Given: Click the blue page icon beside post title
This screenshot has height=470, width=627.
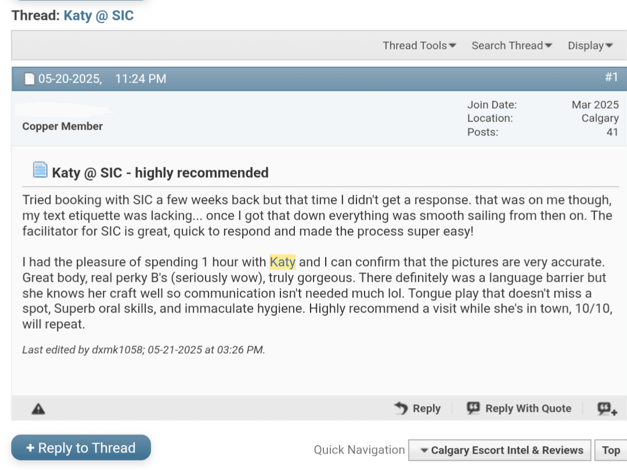Looking at the screenshot, I should (x=40, y=170).
